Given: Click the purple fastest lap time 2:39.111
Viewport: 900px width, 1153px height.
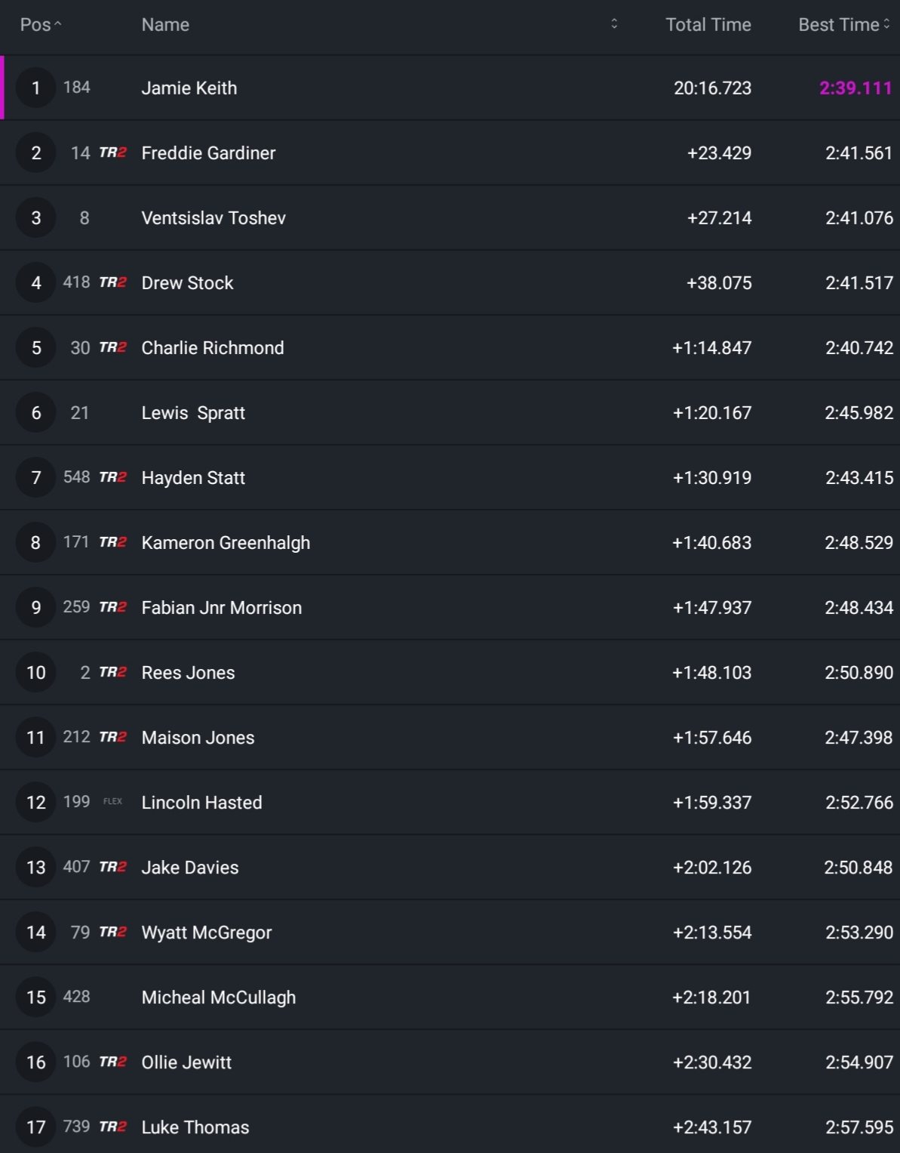Looking at the screenshot, I should click(855, 88).
